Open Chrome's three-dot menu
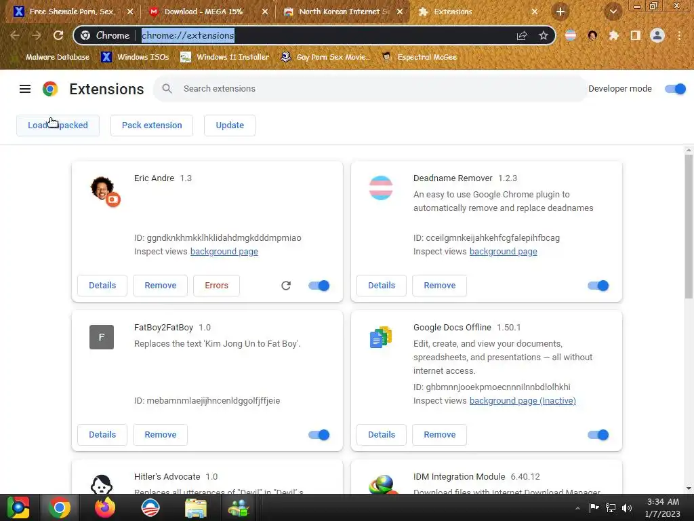694x521 pixels. [679, 35]
